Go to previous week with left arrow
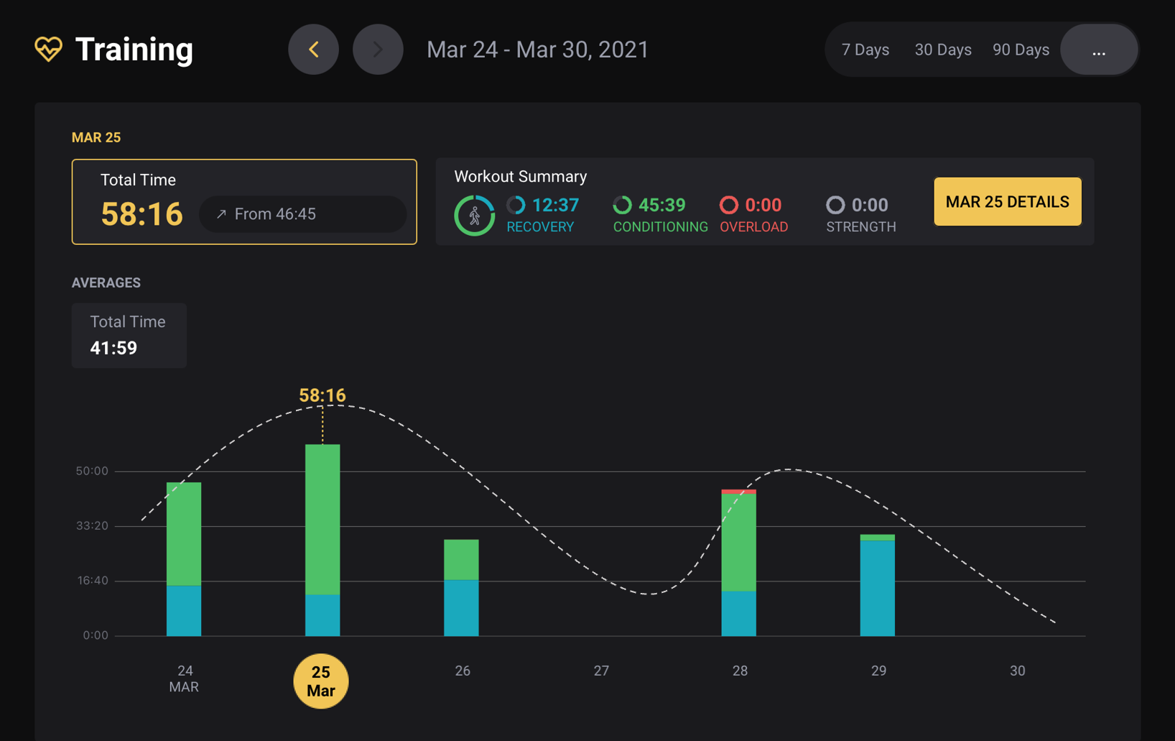1175x741 pixels. point(313,50)
